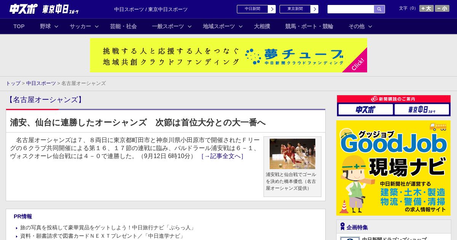The height and width of the screenshot is (240, 457).
Task: Click arrow beside 東京新聞 header button
Action: (x=315, y=9)
